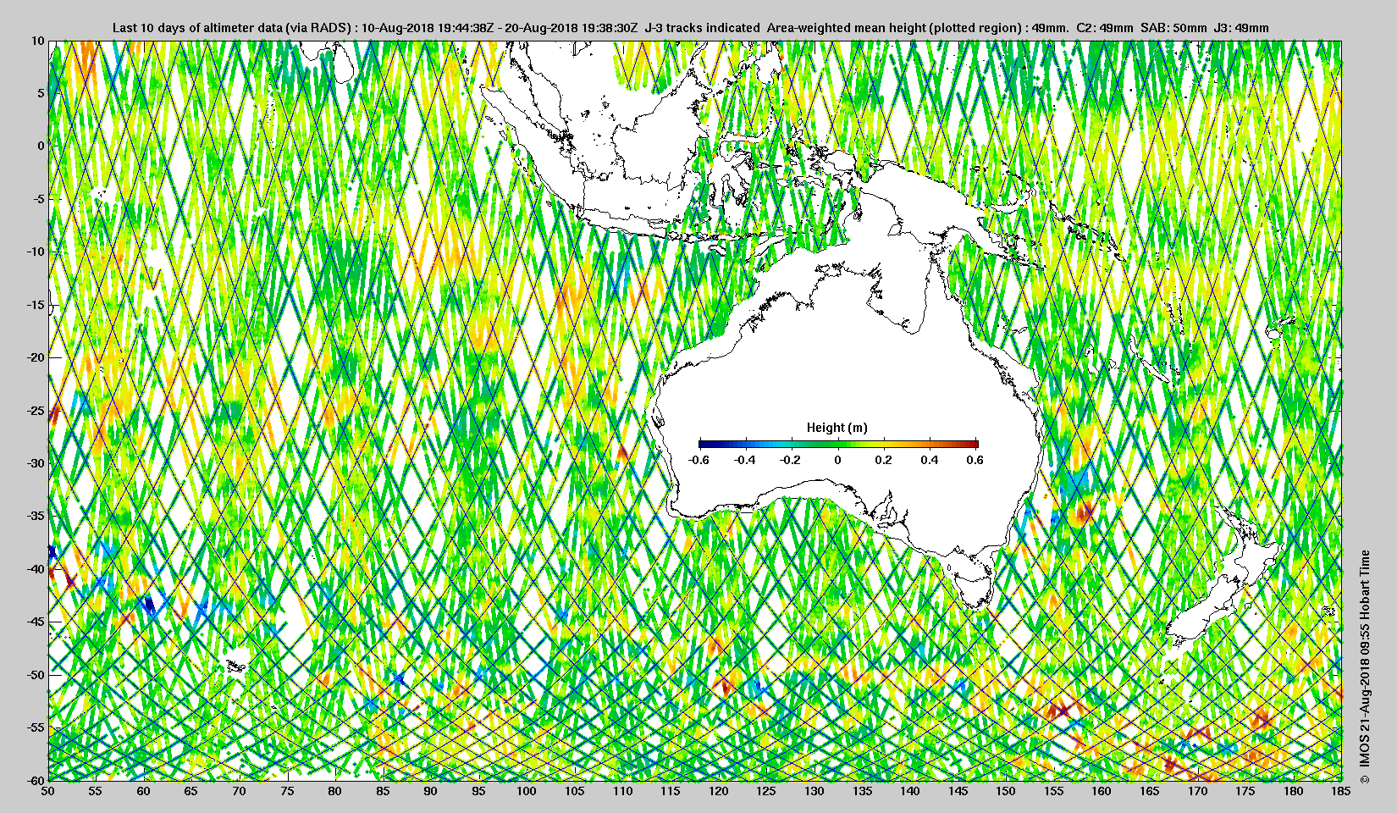Screen dimensions: 1397x813
Task: Click latitude axis label '-25'
Action: coord(36,411)
